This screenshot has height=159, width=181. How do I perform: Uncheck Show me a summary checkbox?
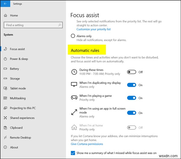tap(73, 153)
